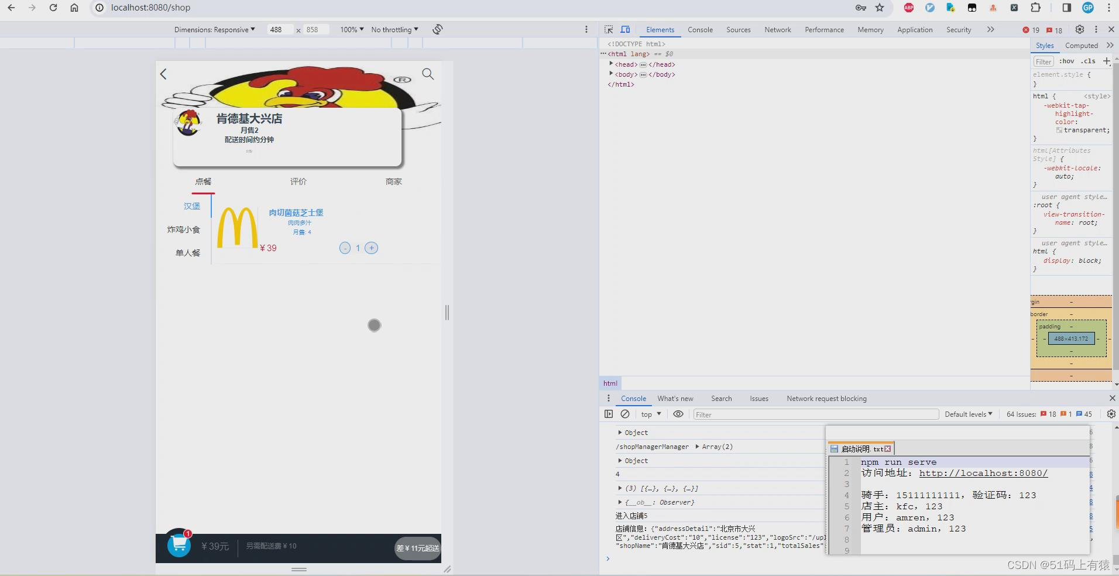Switch to the Console DevTools tab
Image resolution: width=1119 pixels, height=576 pixels.
(700, 29)
